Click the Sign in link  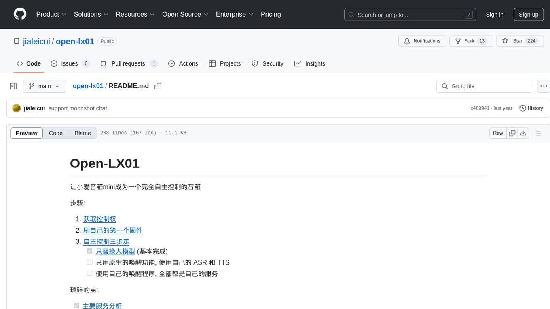[x=495, y=15]
